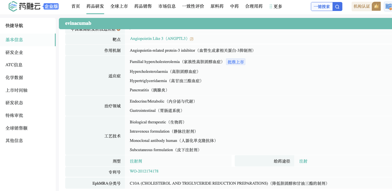
Task: Open the 药品研发 navigation tab
Action: point(95,6)
